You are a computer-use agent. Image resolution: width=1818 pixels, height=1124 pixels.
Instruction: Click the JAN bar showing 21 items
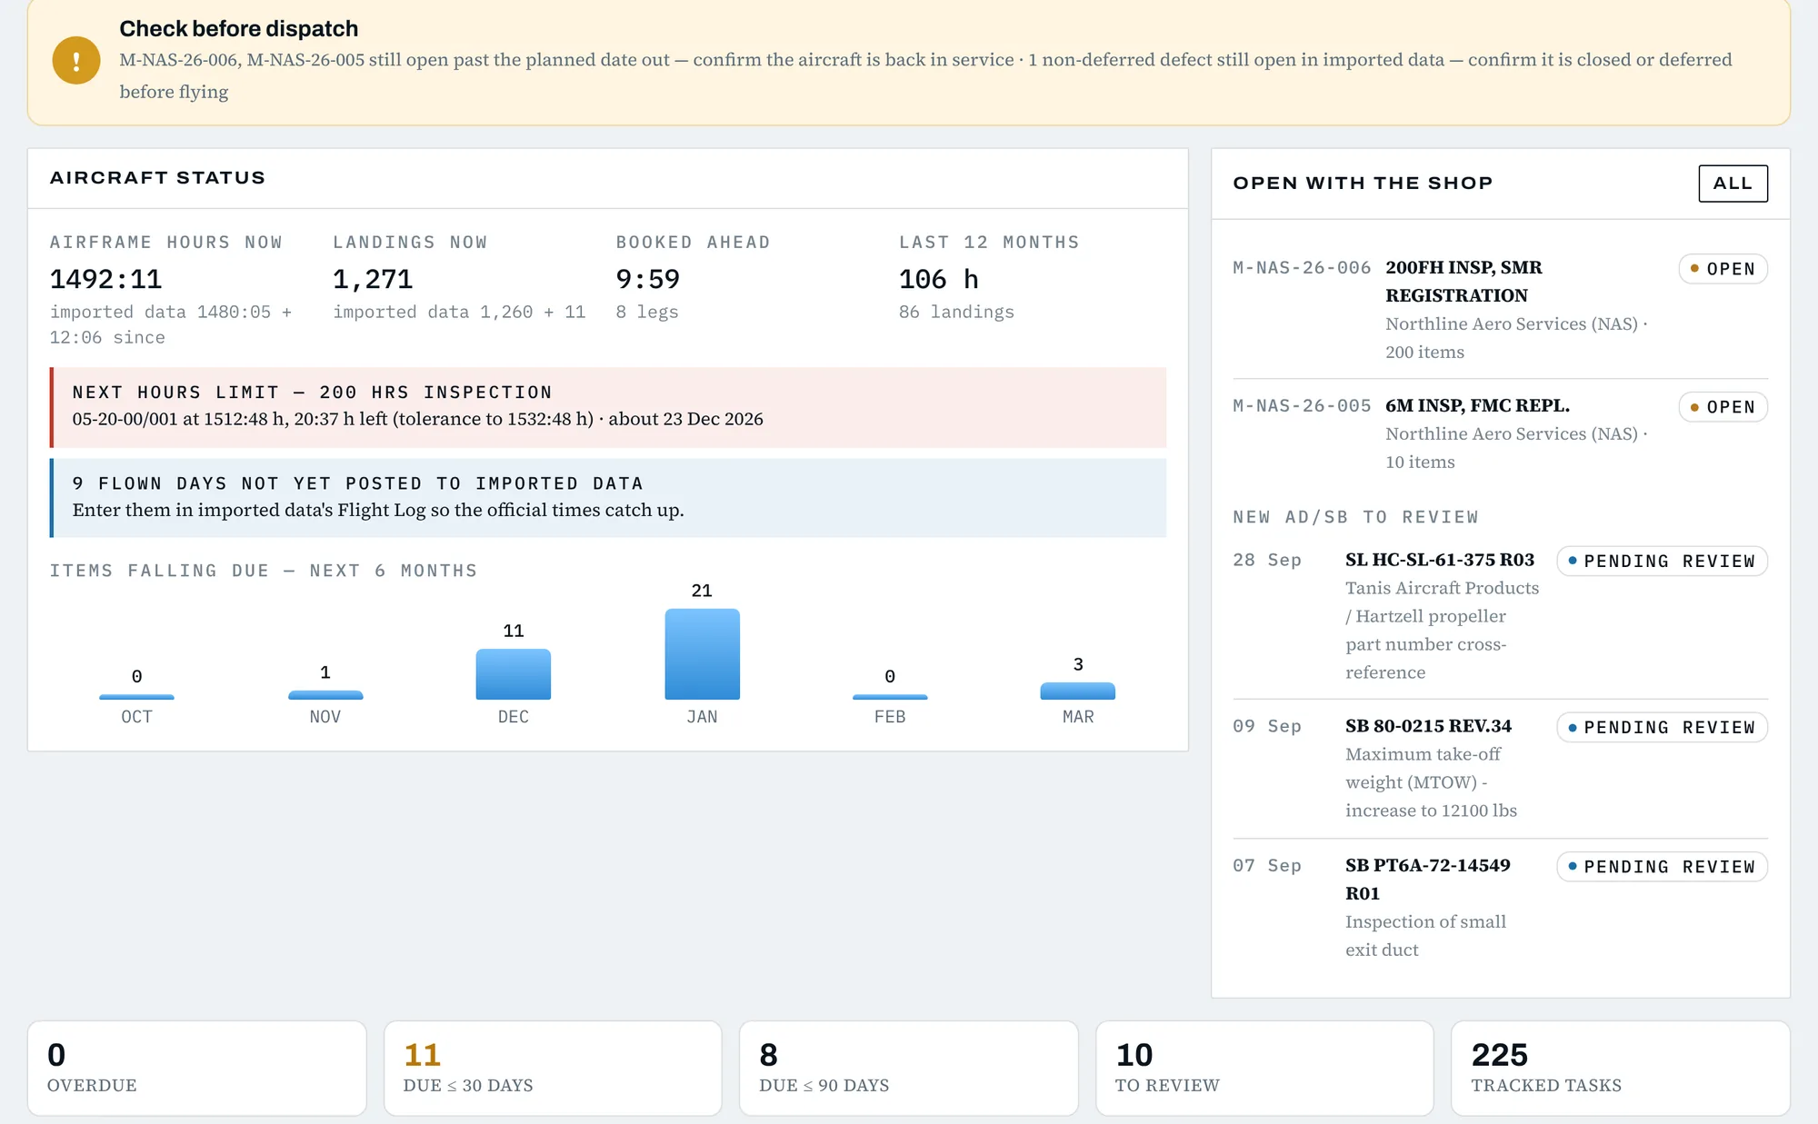(702, 654)
